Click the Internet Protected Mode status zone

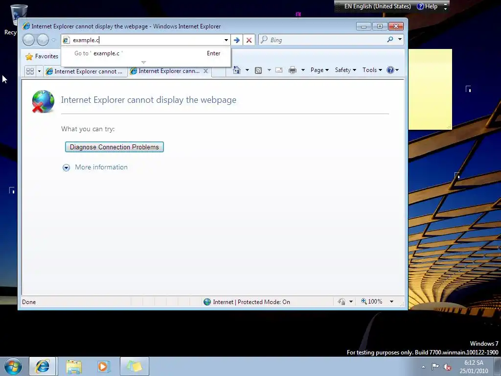click(x=247, y=302)
